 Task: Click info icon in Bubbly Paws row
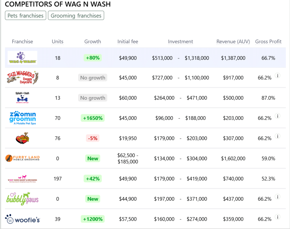(278, 197)
